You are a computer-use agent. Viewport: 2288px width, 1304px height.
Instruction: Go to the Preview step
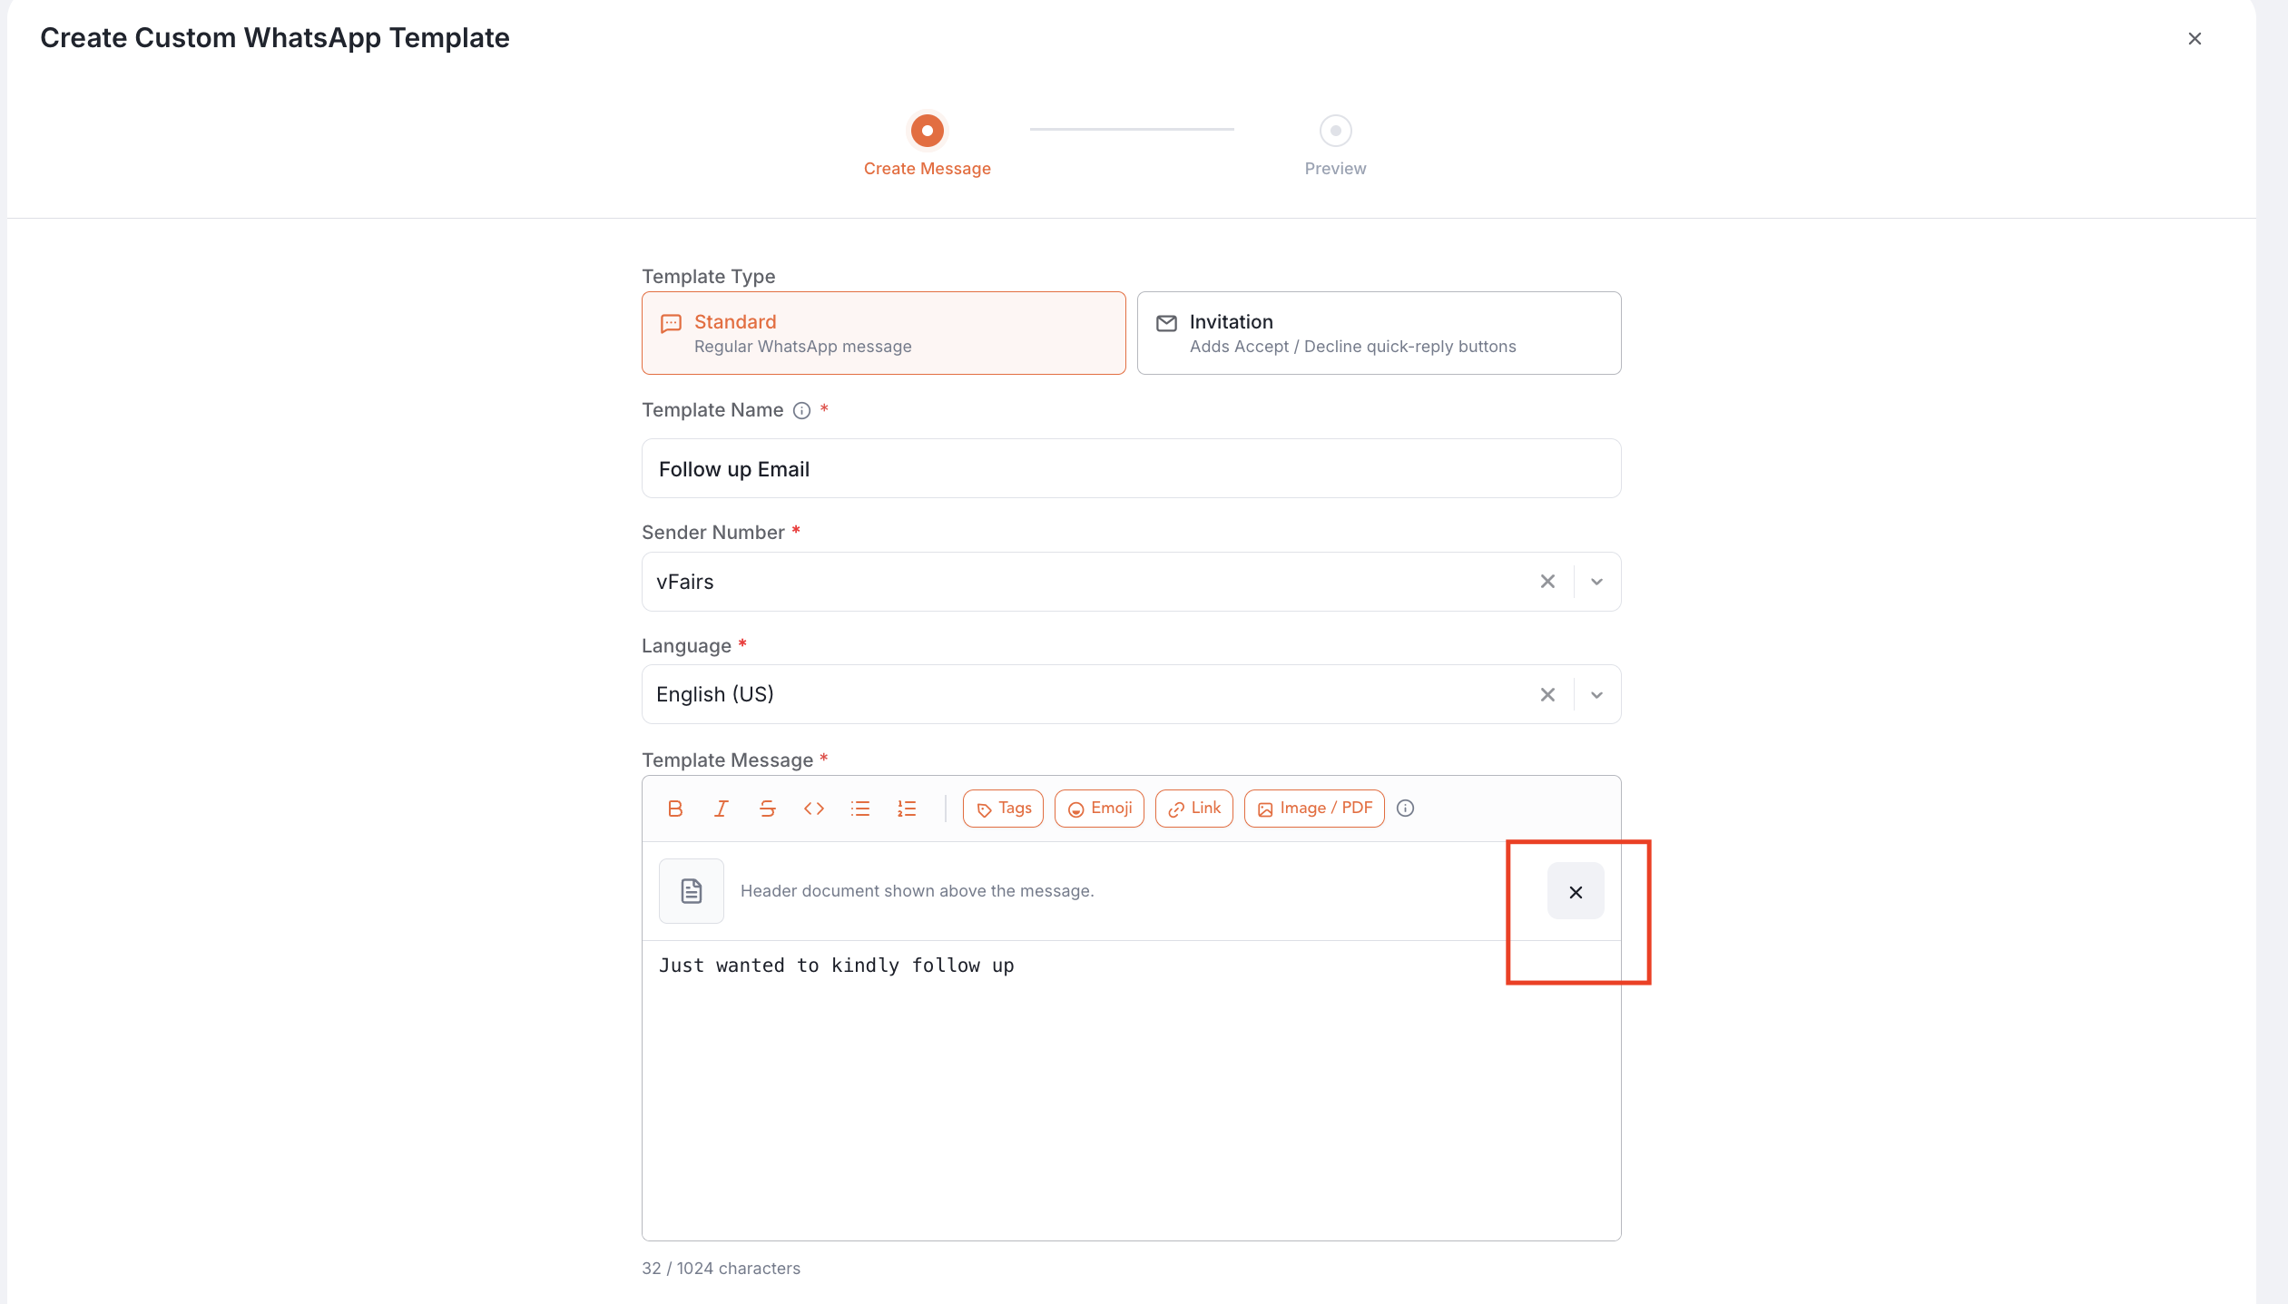1335,145
